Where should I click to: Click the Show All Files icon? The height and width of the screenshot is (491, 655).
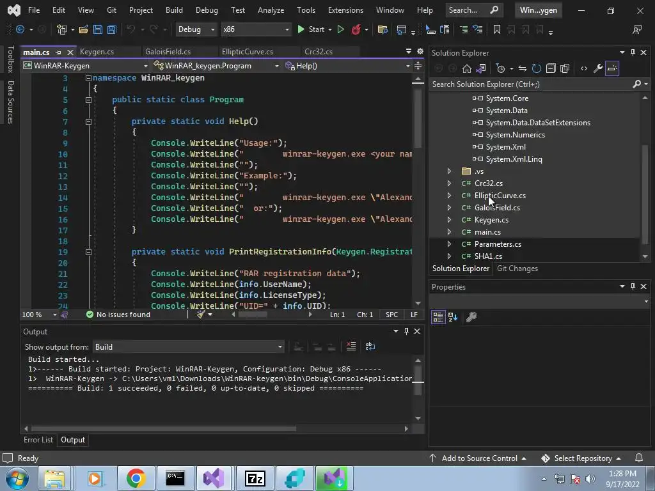point(565,68)
